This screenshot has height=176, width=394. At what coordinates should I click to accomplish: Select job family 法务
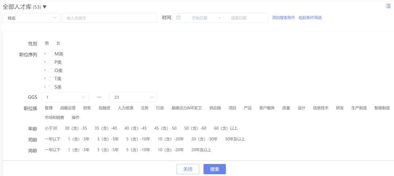145,108
